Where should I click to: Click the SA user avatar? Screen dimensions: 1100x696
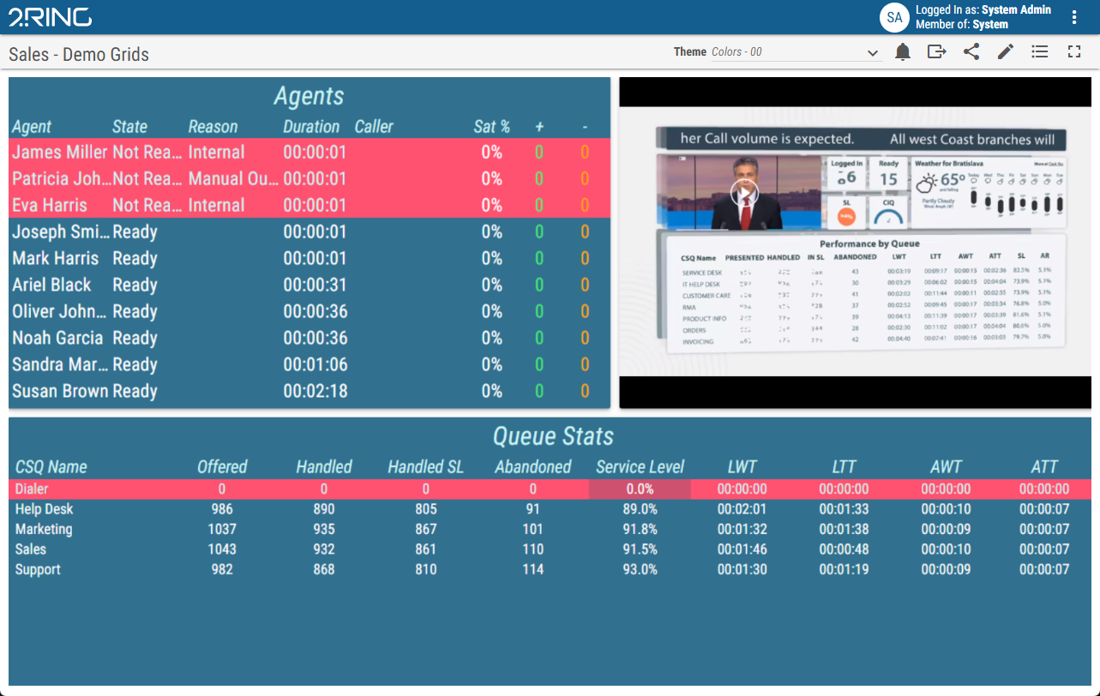(894, 17)
